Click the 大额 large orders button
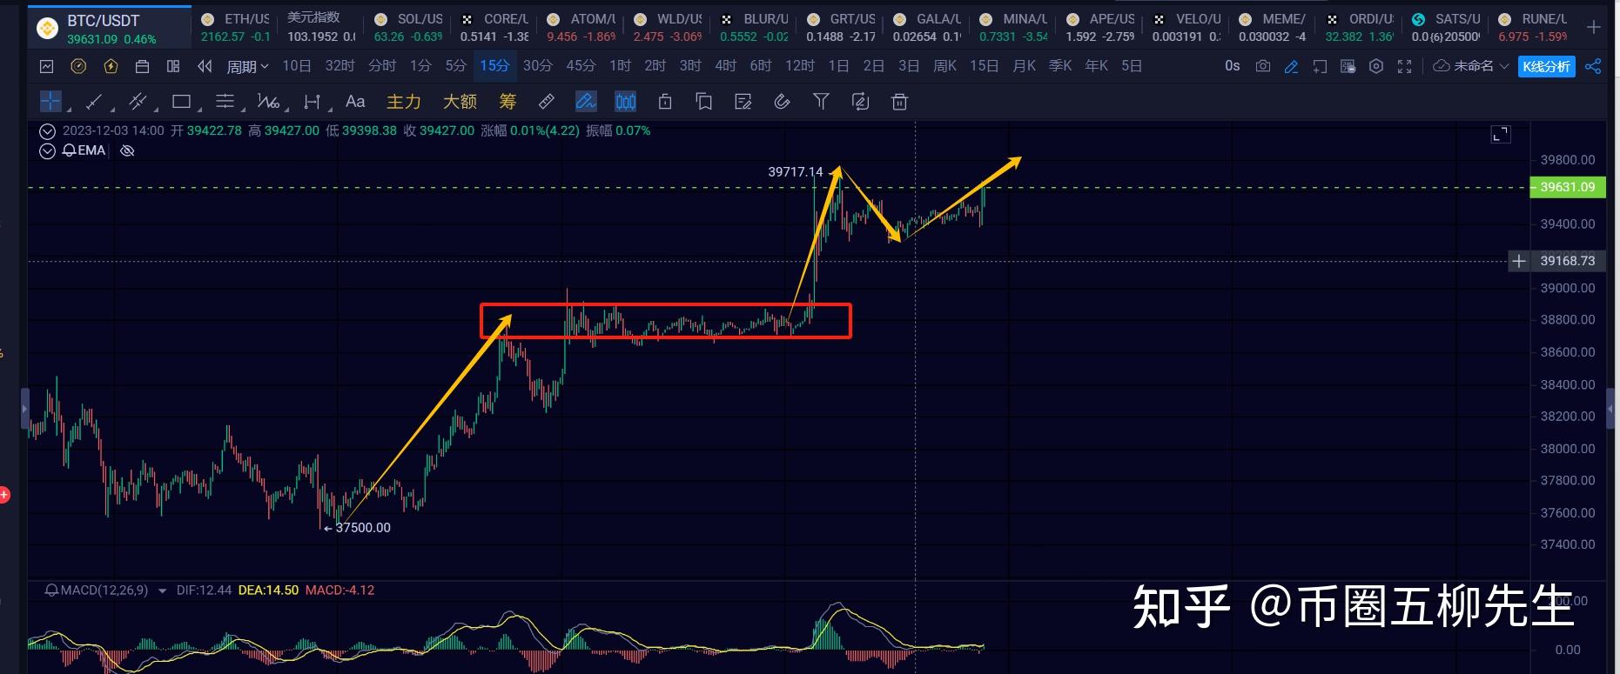 tap(460, 102)
